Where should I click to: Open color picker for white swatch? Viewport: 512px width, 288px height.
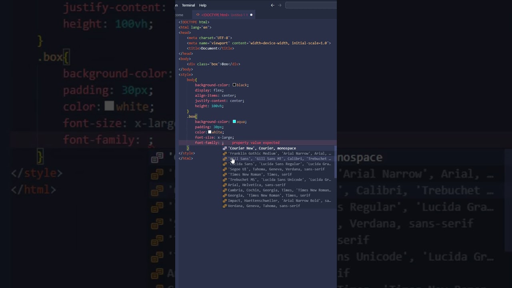tap(210, 132)
